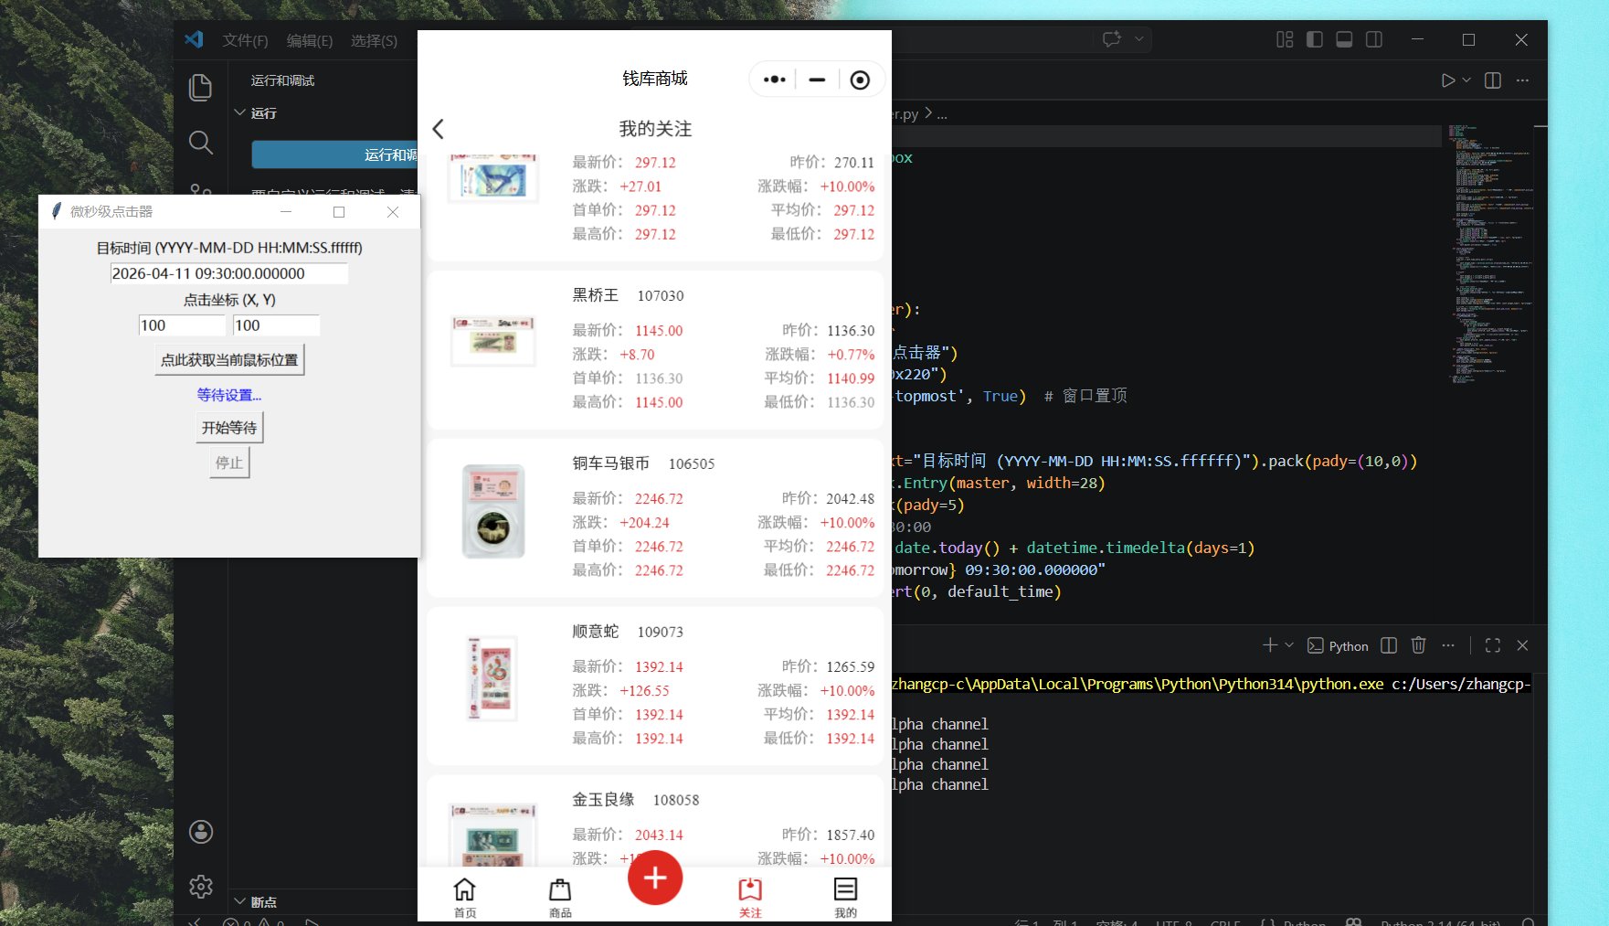Maximize the terminal panel size
This screenshot has height=926, width=1609.
1493,645
